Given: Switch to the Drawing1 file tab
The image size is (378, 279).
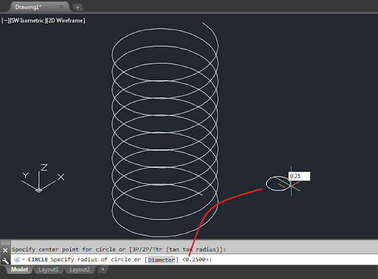Looking at the screenshot, I should pos(28,7).
